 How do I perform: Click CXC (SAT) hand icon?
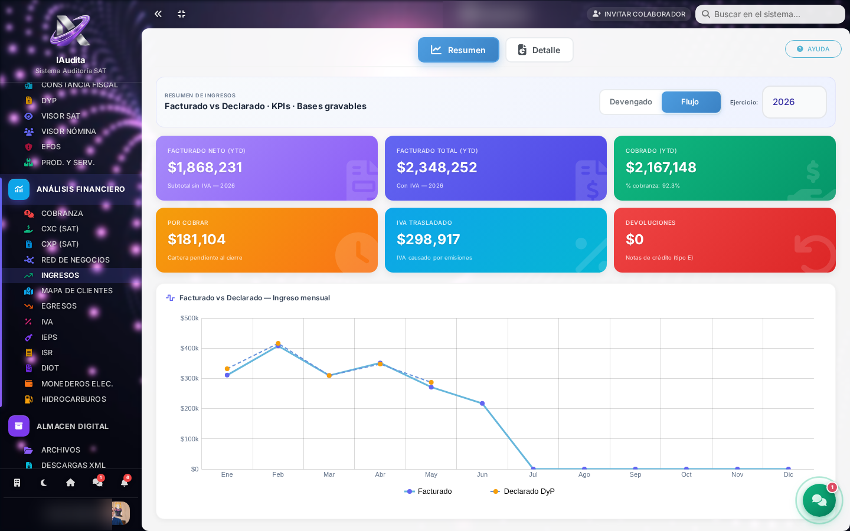click(28, 229)
